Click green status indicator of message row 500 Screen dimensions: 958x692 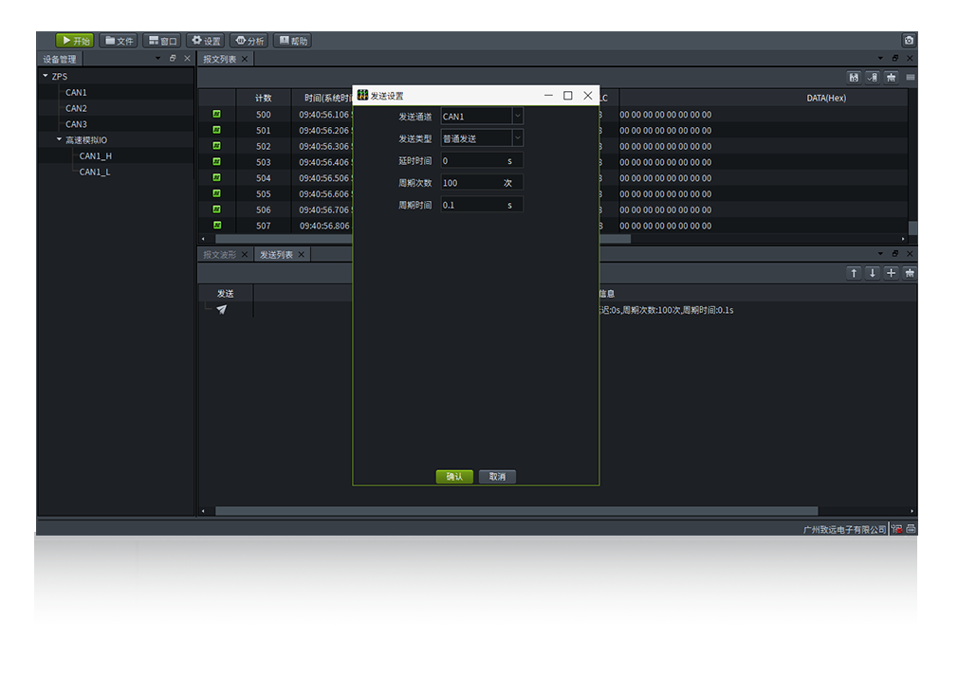[x=216, y=115]
